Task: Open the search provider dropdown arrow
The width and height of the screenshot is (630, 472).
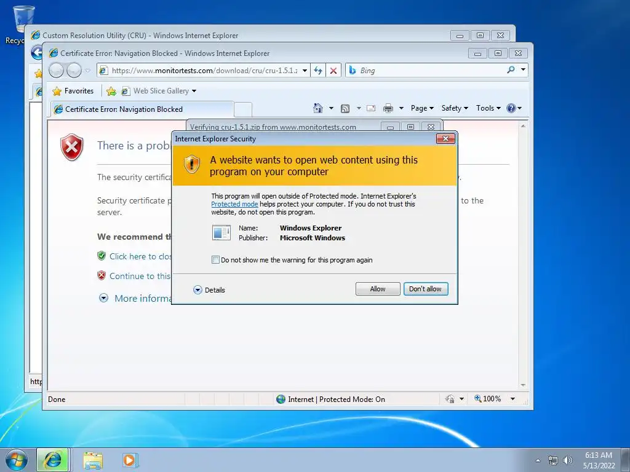Action: click(523, 70)
